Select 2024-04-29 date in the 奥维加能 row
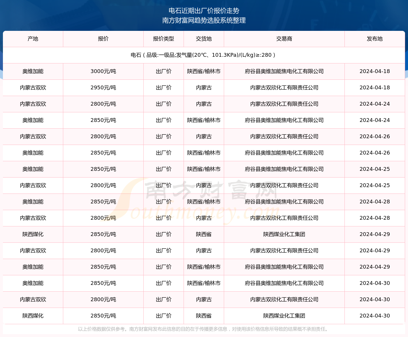The width and height of the screenshot is (408, 337). click(x=375, y=267)
